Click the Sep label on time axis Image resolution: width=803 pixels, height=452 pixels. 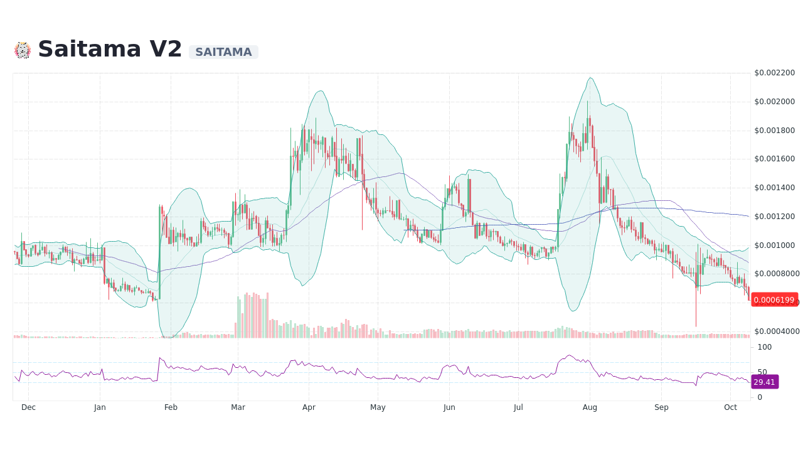click(661, 407)
